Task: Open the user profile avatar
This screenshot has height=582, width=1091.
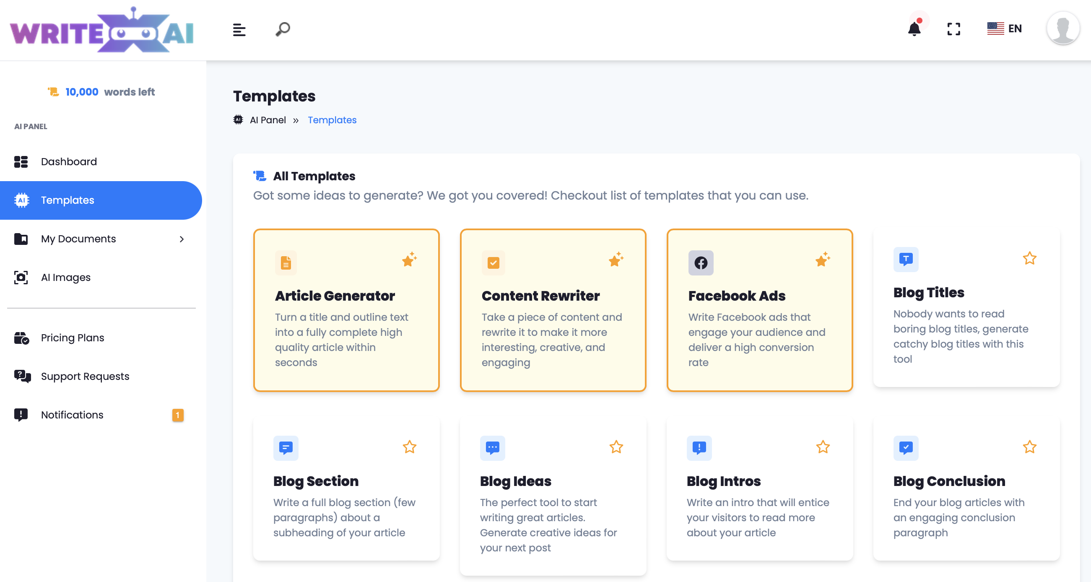Action: click(1062, 29)
